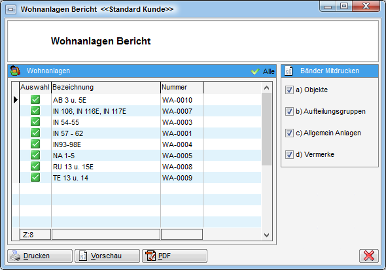
Task: Click the Wohnanlagen people icon in header
Action: coord(15,71)
